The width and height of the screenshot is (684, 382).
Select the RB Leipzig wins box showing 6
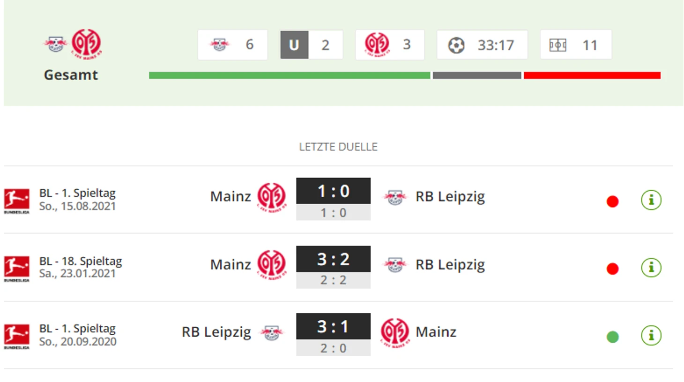[232, 45]
